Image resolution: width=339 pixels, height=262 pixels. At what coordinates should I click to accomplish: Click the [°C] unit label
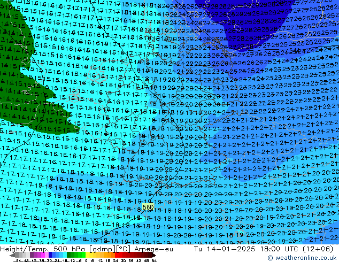(124, 249)
